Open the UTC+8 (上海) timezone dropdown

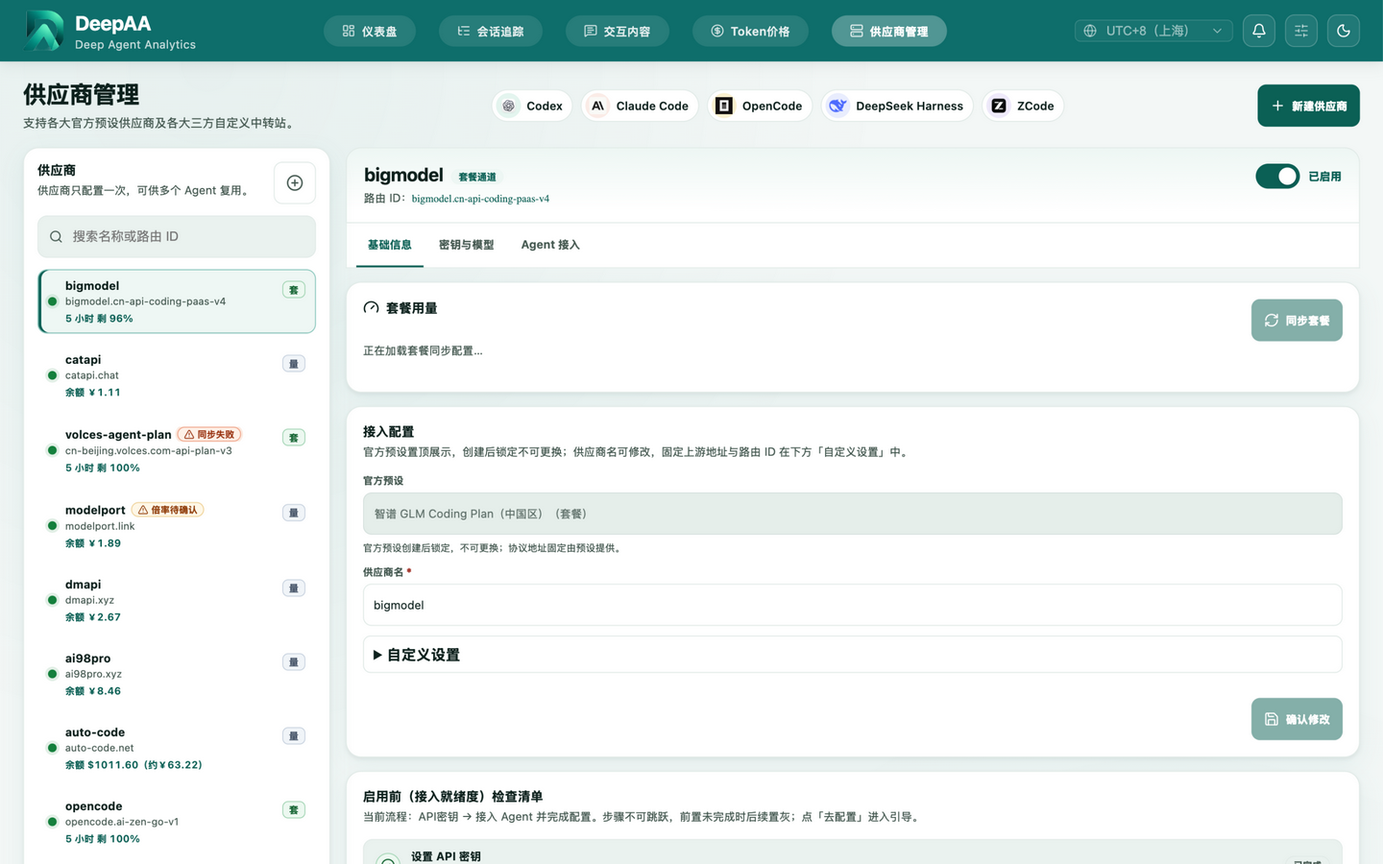pos(1153,31)
